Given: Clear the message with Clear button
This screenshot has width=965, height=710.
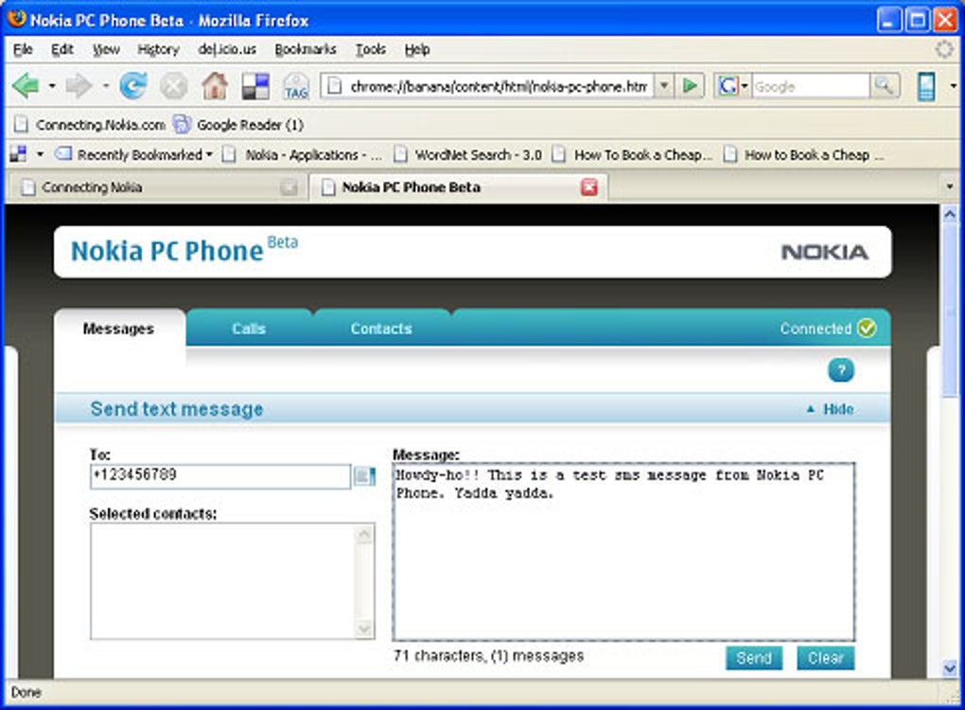Looking at the screenshot, I should coord(825,658).
